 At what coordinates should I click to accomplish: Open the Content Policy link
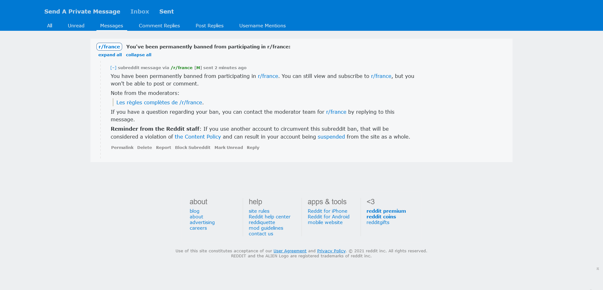[198, 137]
